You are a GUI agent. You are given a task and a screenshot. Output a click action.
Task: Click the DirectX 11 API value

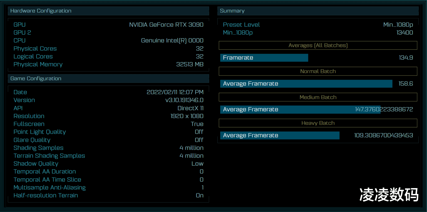pyautogui.click(x=190, y=108)
